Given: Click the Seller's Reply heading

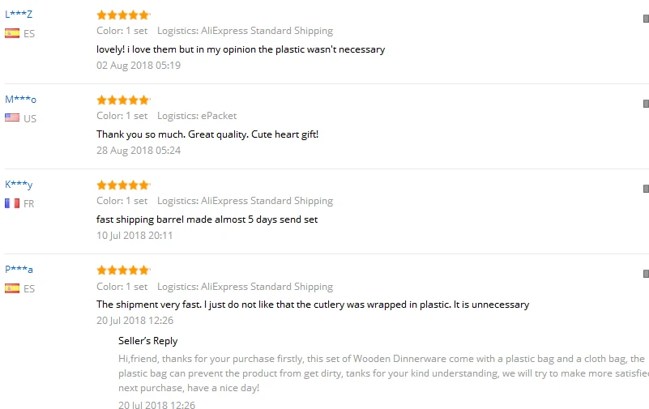Looking at the screenshot, I should point(147,341).
